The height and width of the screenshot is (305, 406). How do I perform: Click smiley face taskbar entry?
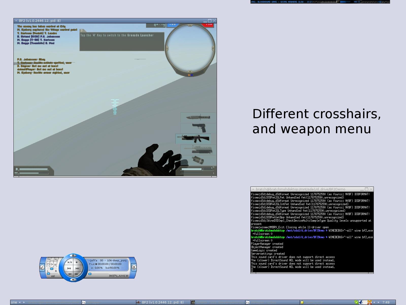pyautogui.click(x=302, y=302)
